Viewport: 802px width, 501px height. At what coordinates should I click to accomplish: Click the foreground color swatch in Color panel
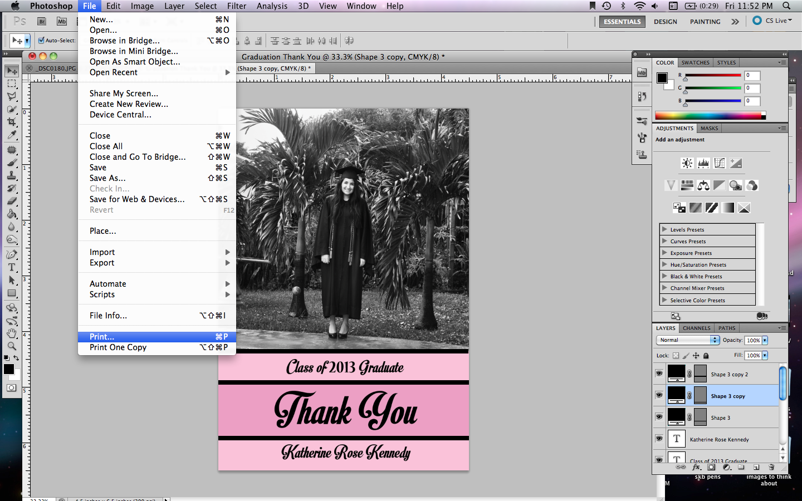(x=662, y=78)
